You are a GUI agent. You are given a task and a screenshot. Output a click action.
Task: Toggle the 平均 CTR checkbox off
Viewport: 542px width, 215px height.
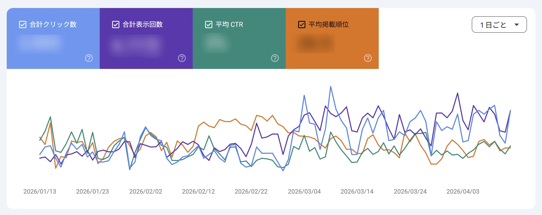[208, 24]
